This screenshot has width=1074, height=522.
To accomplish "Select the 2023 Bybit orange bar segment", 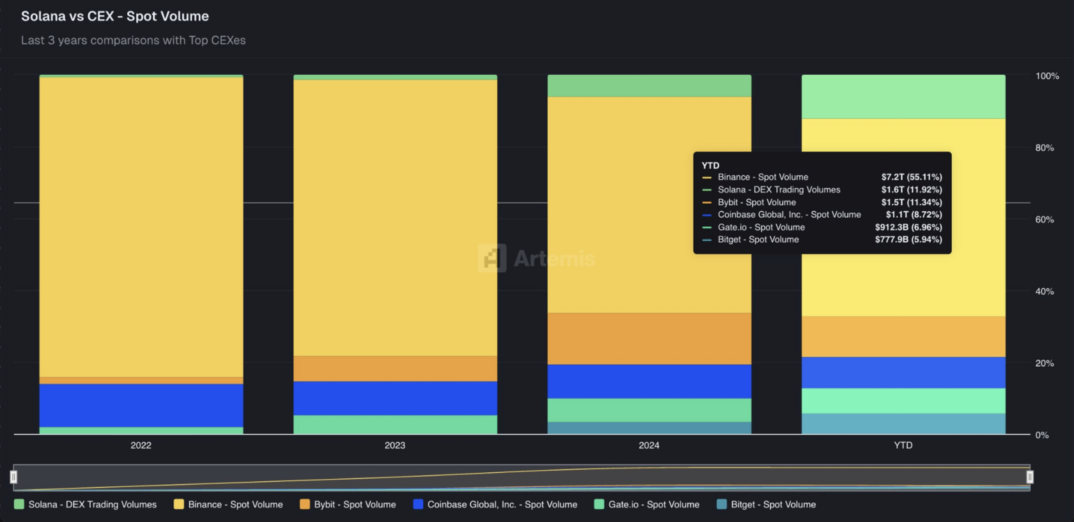I will click(x=395, y=369).
